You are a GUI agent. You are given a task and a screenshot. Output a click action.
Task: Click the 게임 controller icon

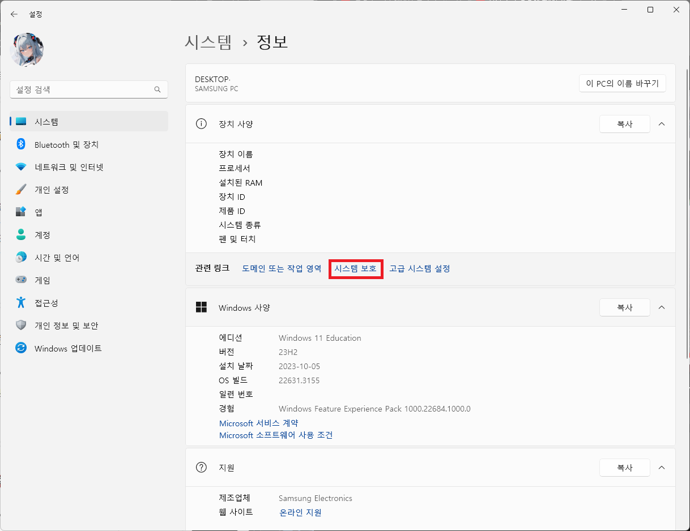[x=21, y=280]
